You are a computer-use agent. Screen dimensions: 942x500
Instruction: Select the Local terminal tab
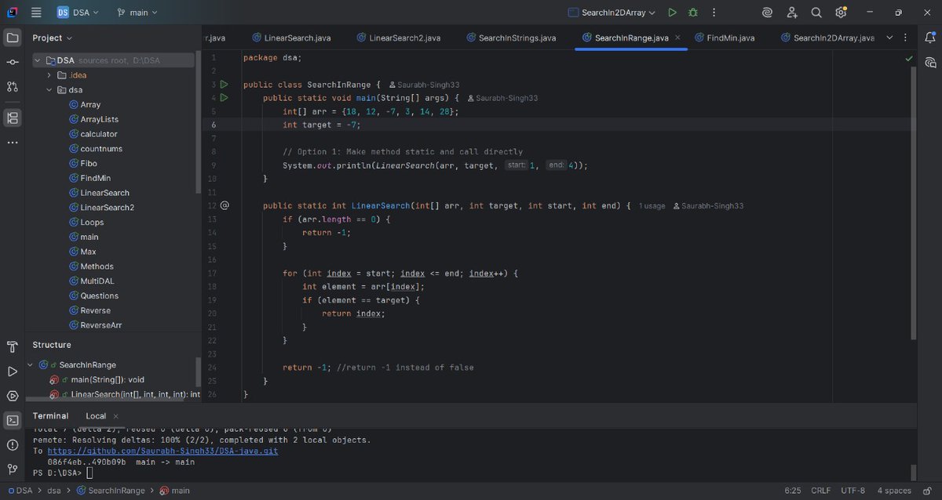96,416
